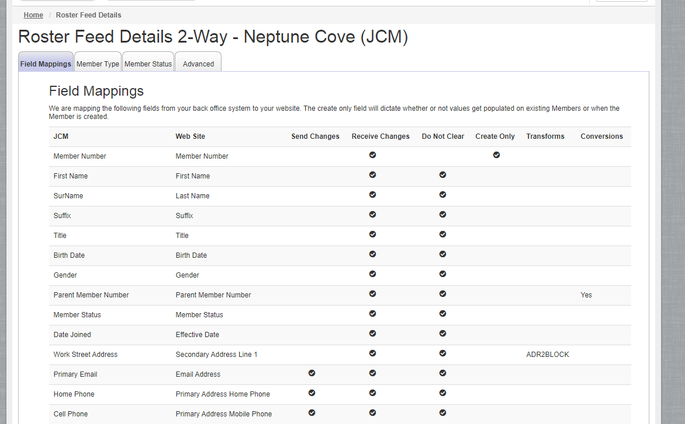Click Do Not Clear check for Birth Date row
Image resolution: width=685 pixels, height=424 pixels.
442,254
